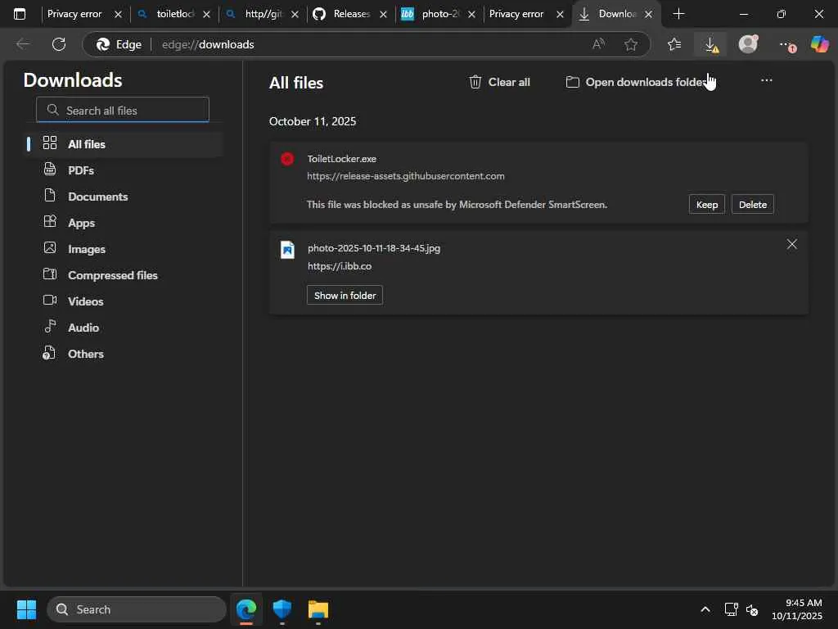Click the red blocked icon for ToiletLocker.exe
The image size is (838, 629).
(287, 159)
